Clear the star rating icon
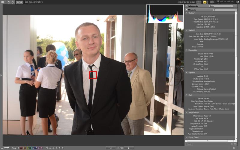Screen dimensions: 240x150 tap(47, 148)
